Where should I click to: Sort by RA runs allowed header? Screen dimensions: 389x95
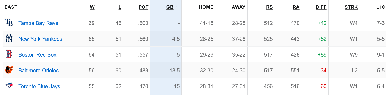296,7
